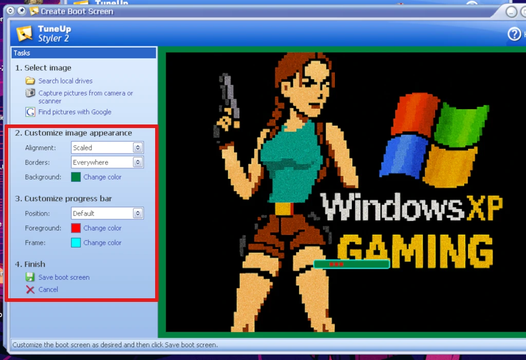Click Change color link for Background
Image resolution: width=526 pixels, height=360 pixels.
tap(102, 177)
